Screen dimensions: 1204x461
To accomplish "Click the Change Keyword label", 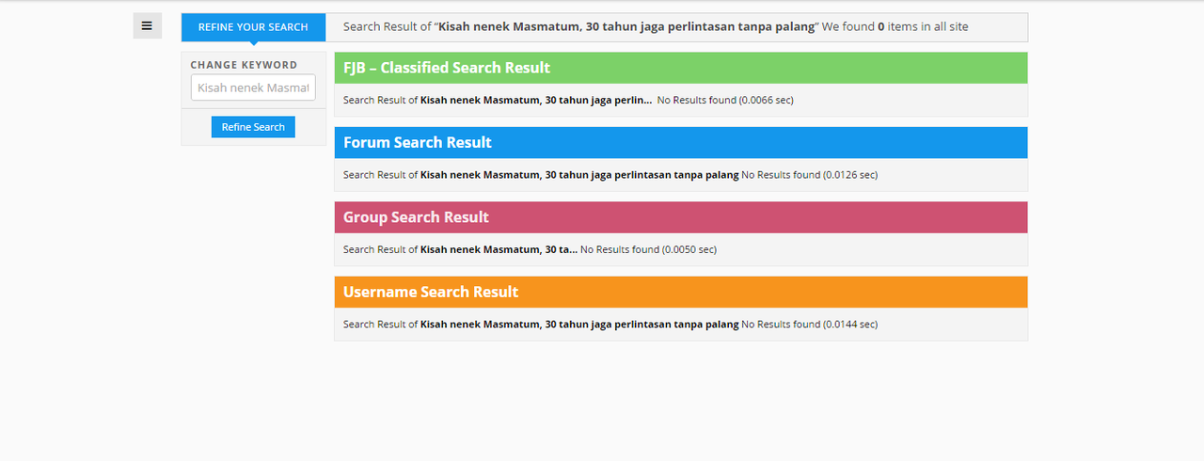I will pos(244,65).
